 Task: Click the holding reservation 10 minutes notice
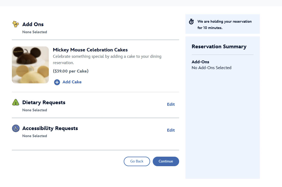[224, 25]
